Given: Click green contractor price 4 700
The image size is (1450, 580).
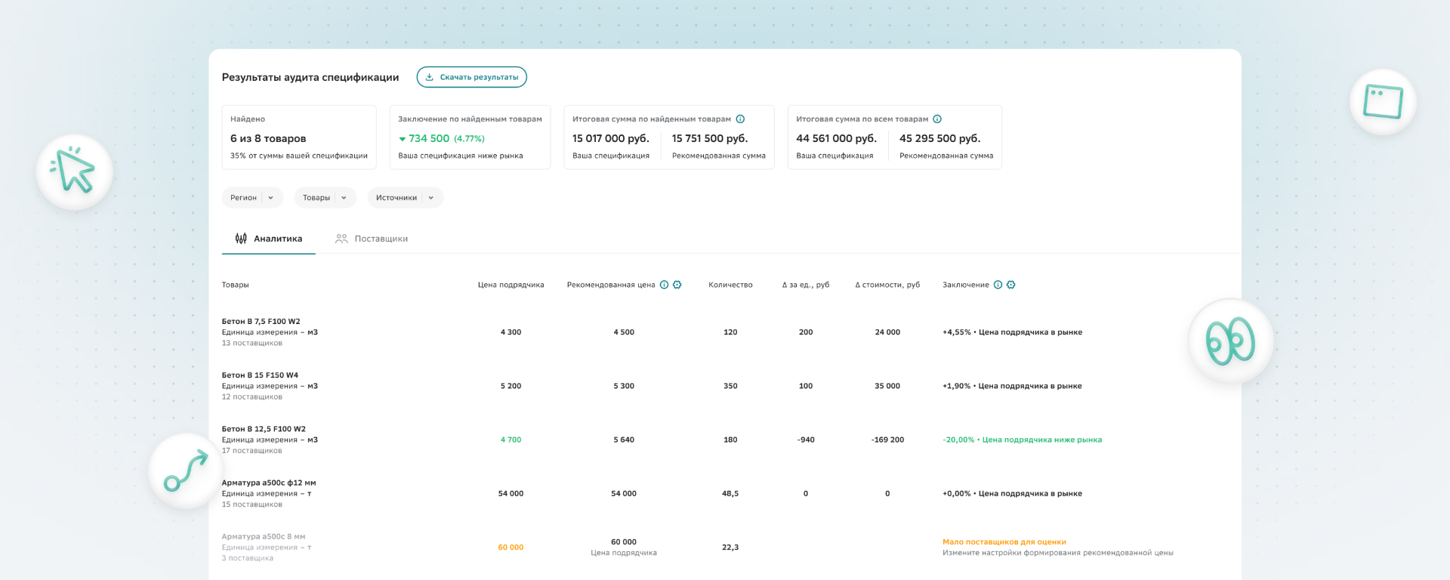Looking at the screenshot, I should click(x=511, y=440).
